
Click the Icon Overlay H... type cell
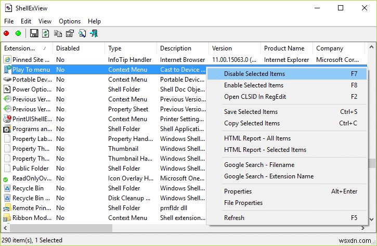pos(131,178)
